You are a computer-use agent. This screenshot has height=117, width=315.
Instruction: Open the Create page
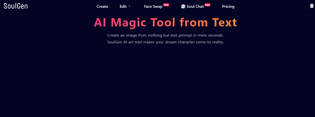[x=102, y=6]
